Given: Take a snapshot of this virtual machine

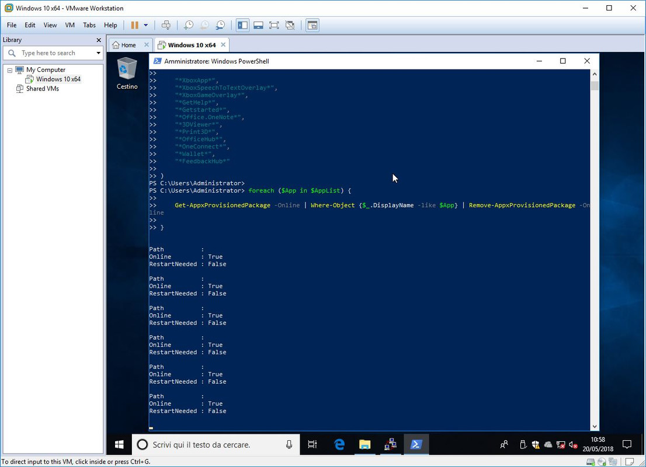Looking at the screenshot, I should coord(188,25).
